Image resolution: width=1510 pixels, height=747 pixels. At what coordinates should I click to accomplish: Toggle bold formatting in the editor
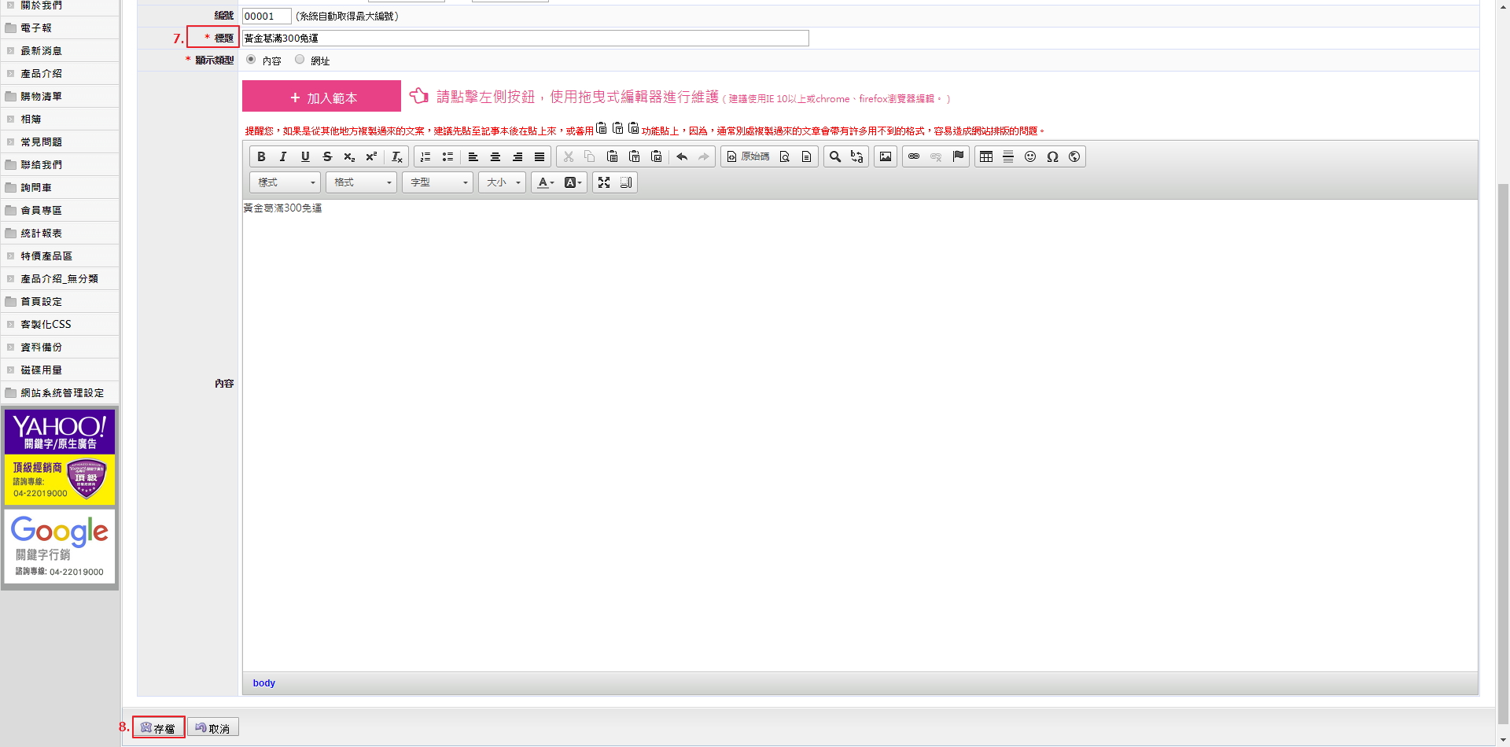click(x=261, y=157)
